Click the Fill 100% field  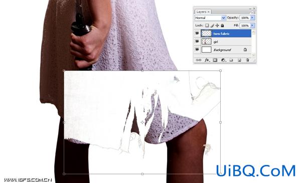pyautogui.click(x=245, y=26)
